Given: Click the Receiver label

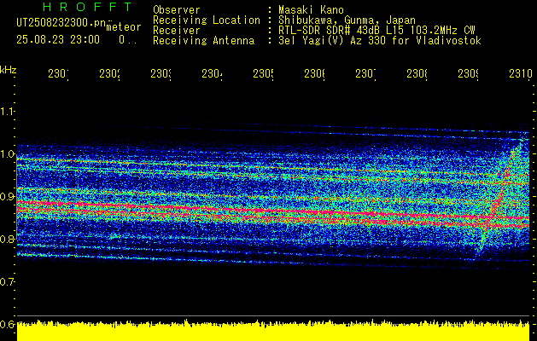Looking at the screenshot, I should [x=177, y=31].
